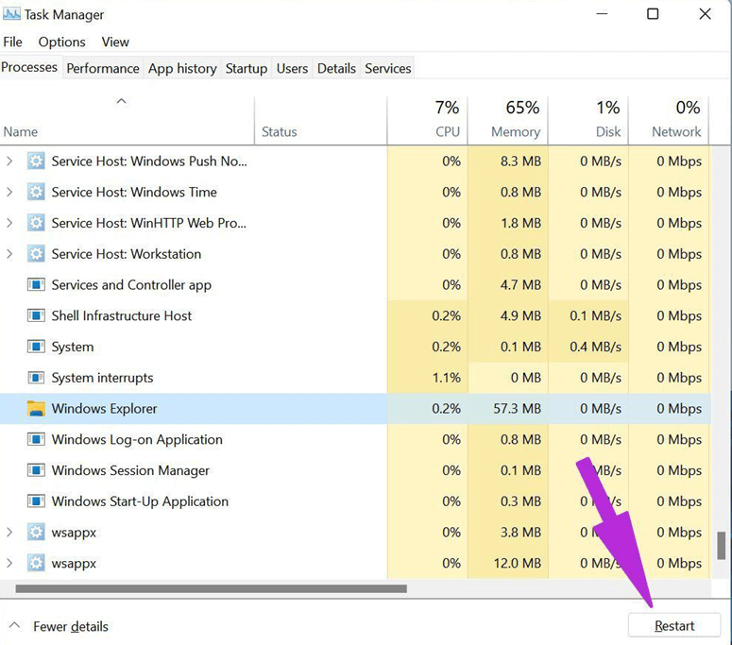Viewport: 732px width, 645px height.
Task: Click the Task Manager title bar icon
Action: click(11, 14)
